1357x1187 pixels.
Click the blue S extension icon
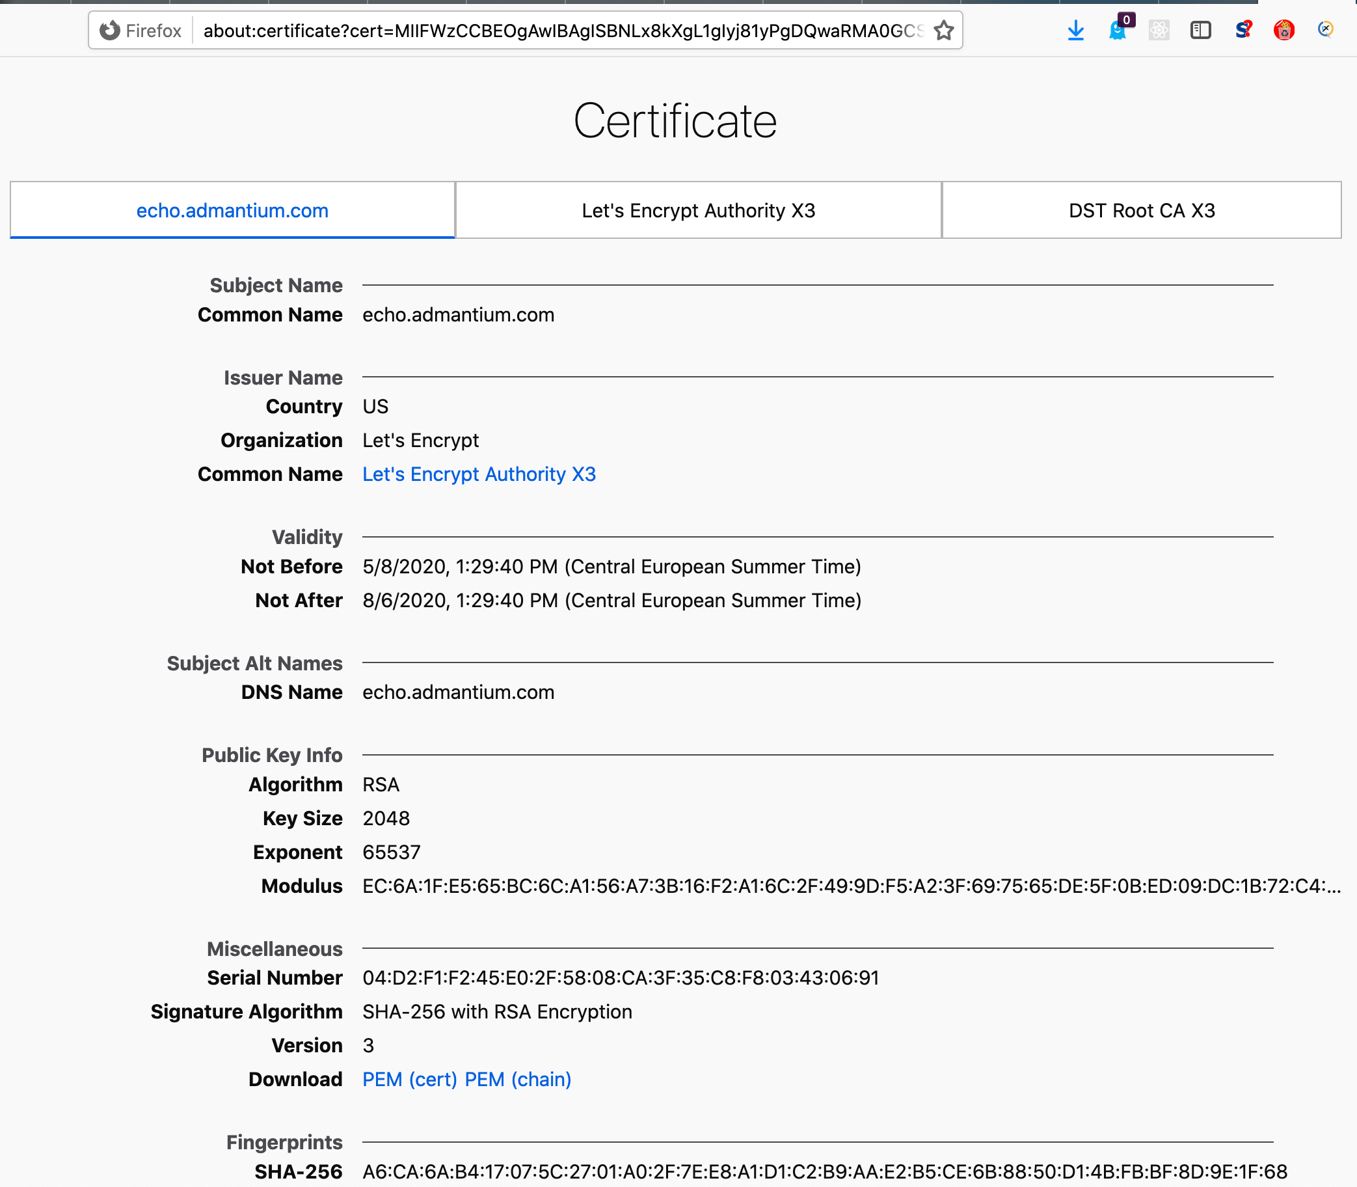[1243, 30]
